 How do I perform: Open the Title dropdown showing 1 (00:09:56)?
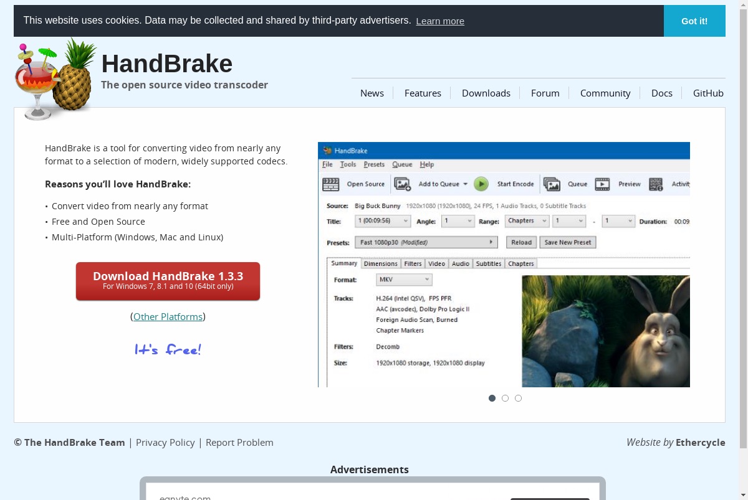pos(383,221)
